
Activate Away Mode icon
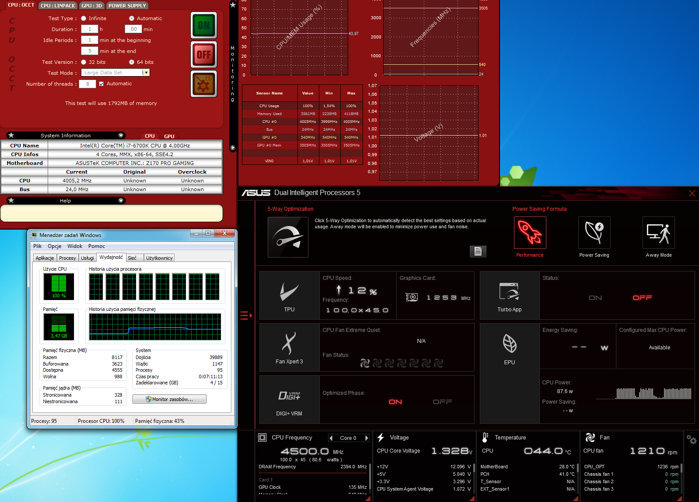pos(658,233)
